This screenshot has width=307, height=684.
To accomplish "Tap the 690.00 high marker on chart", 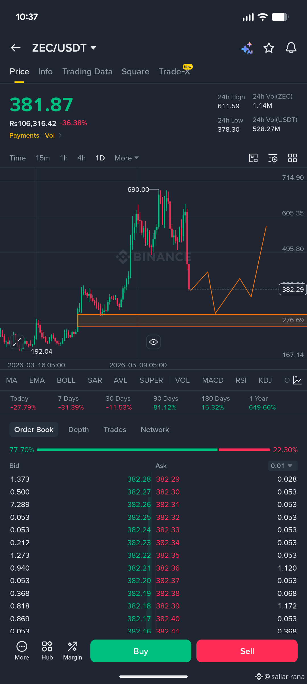I will point(138,190).
